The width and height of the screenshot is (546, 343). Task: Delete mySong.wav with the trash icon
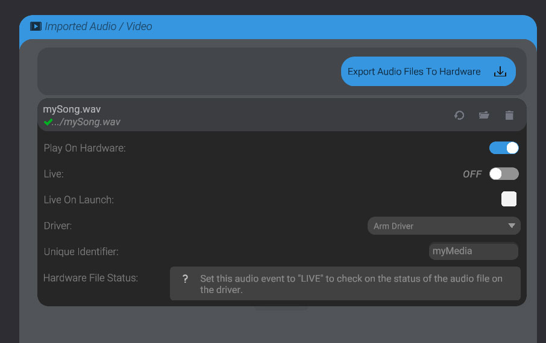click(509, 115)
